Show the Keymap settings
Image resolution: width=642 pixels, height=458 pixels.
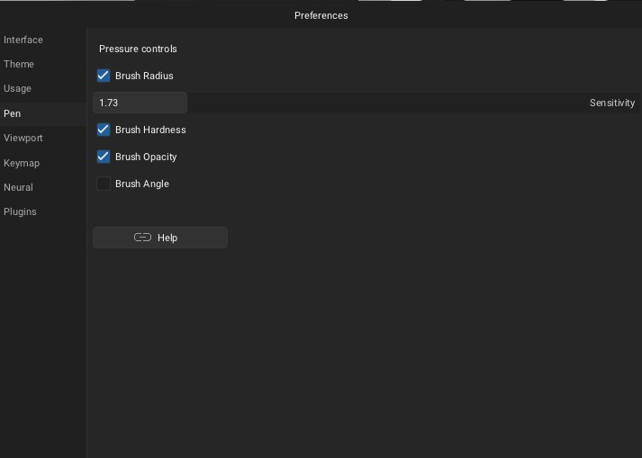(x=22, y=163)
